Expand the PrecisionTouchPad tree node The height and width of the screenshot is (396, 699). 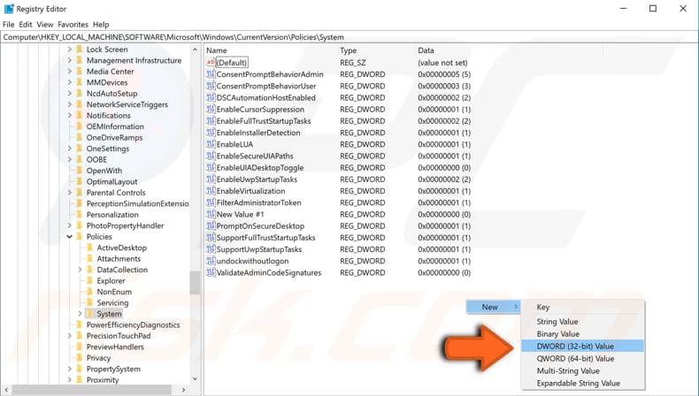coord(70,336)
